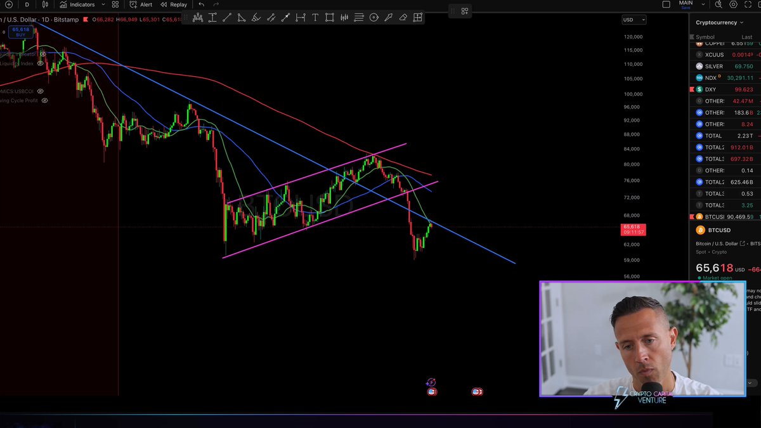The height and width of the screenshot is (428, 761).
Task: Open the Indicators favorites dropdown arrow
Action: [x=103, y=4]
